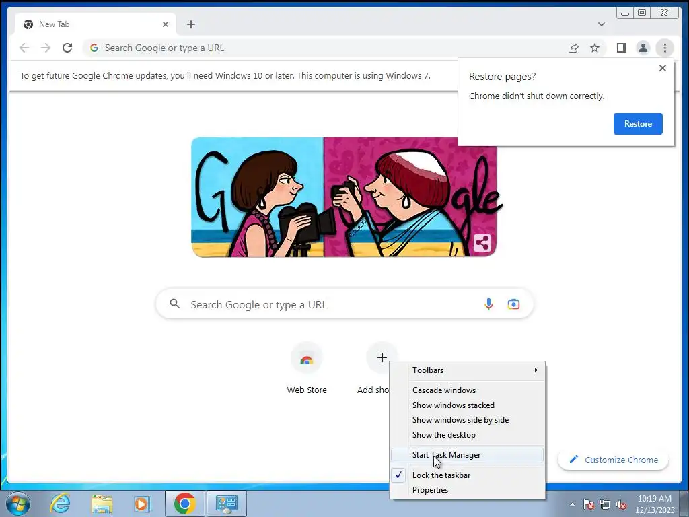
Task: Open the Chrome profile avatar menu
Action: click(643, 48)
